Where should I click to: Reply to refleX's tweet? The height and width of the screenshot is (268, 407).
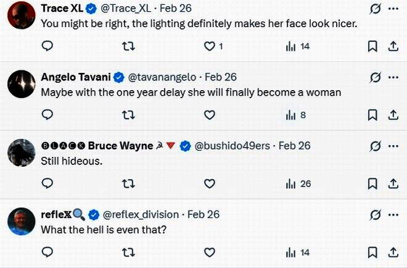pos(47,252)
